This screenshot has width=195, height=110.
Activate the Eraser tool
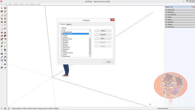pyautogui.click(x=5, y=11)
